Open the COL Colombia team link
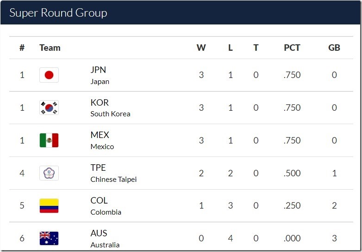Screen dimensions: 362x252 click(106, 206)
